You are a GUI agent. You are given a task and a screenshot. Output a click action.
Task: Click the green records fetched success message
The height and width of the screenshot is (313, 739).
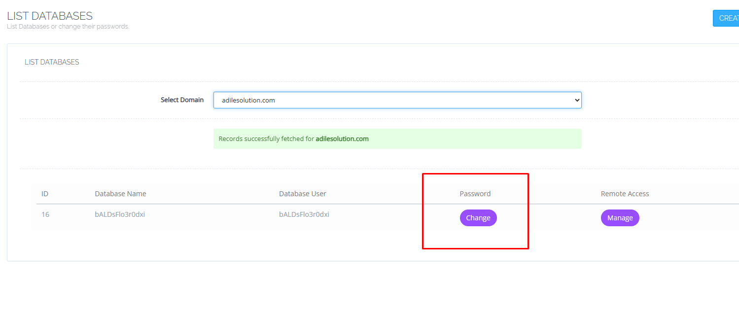[x=266, y=139]
